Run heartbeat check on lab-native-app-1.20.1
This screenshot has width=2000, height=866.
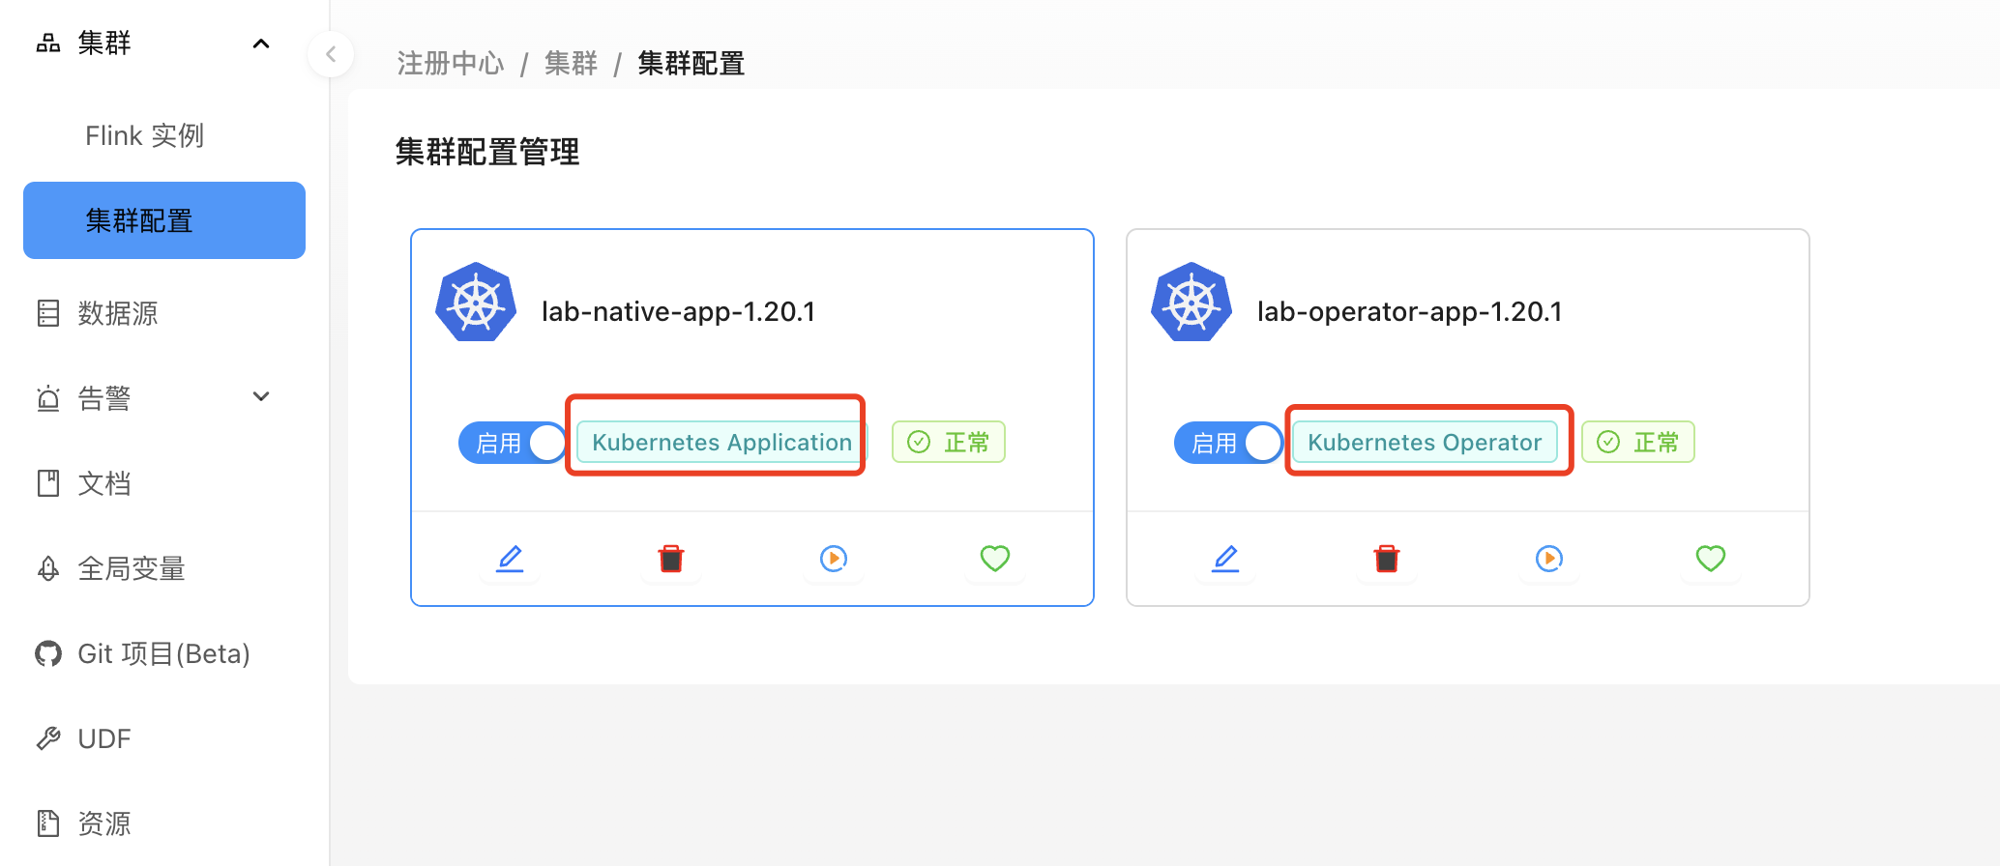point(994,559)
